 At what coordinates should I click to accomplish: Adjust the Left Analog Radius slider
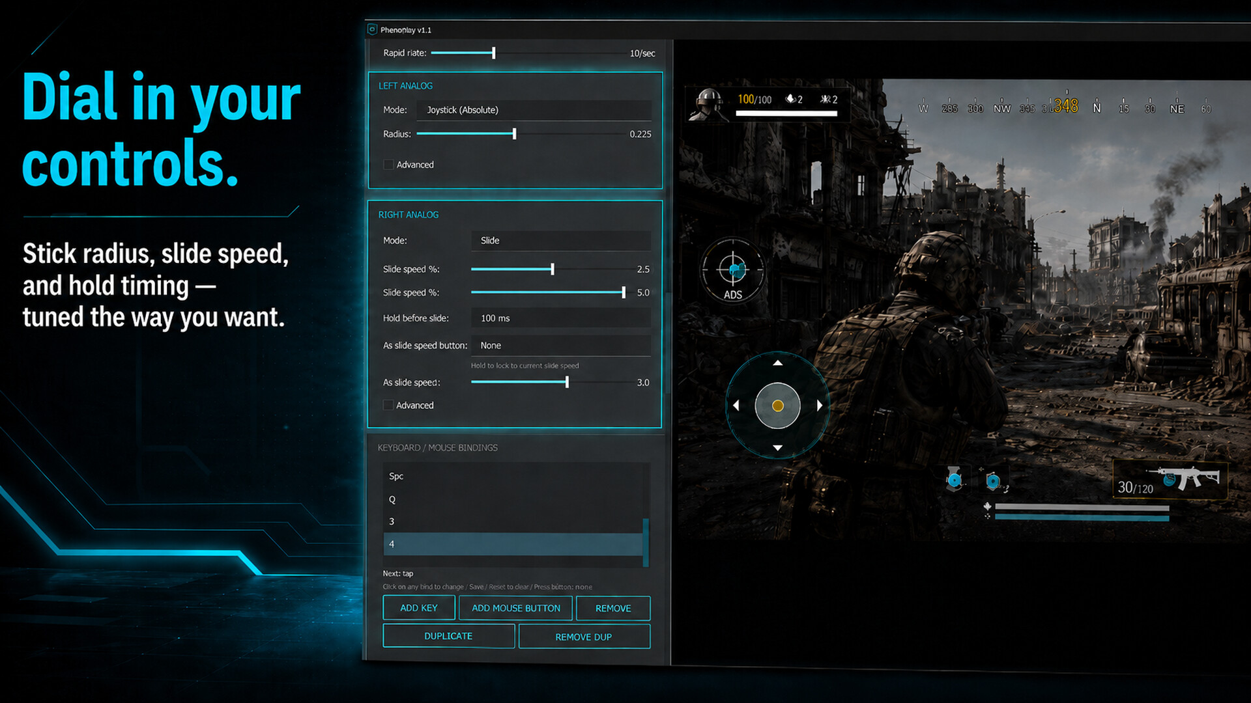click(x=514, y=134)
